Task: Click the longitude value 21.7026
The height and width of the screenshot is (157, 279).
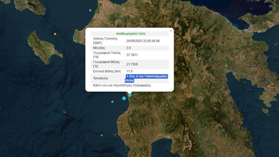Action: pyautogui.click(x=132, y=64)
